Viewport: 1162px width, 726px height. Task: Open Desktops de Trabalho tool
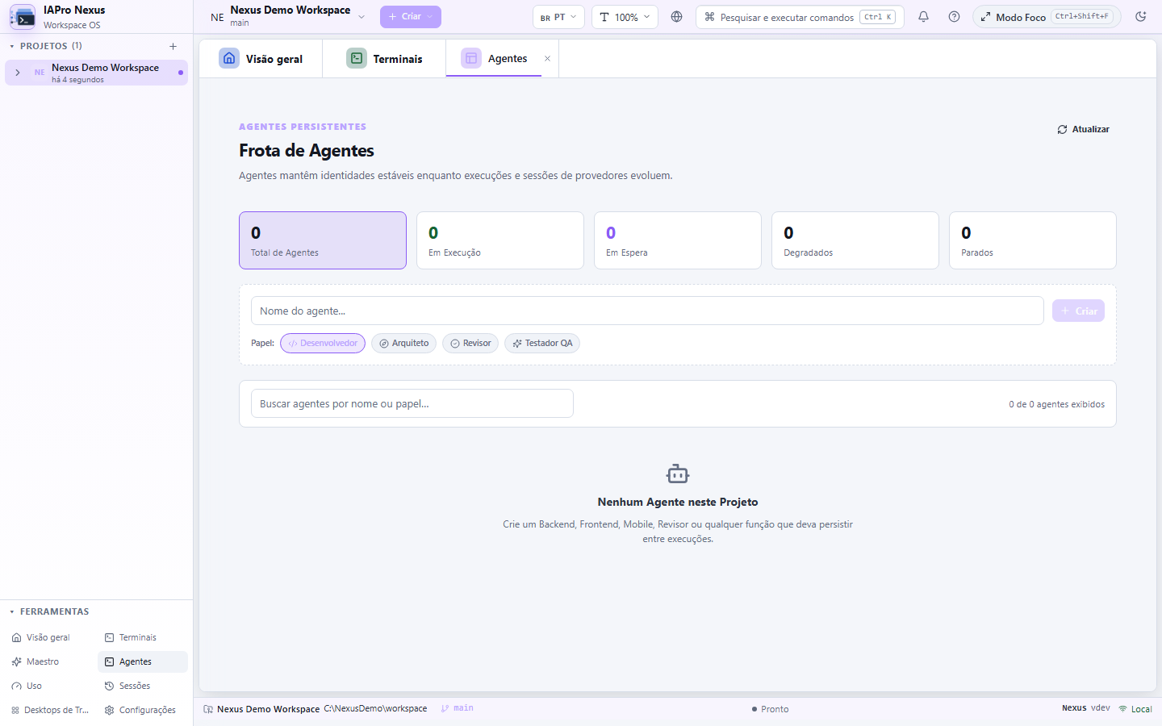click(49, 710)
